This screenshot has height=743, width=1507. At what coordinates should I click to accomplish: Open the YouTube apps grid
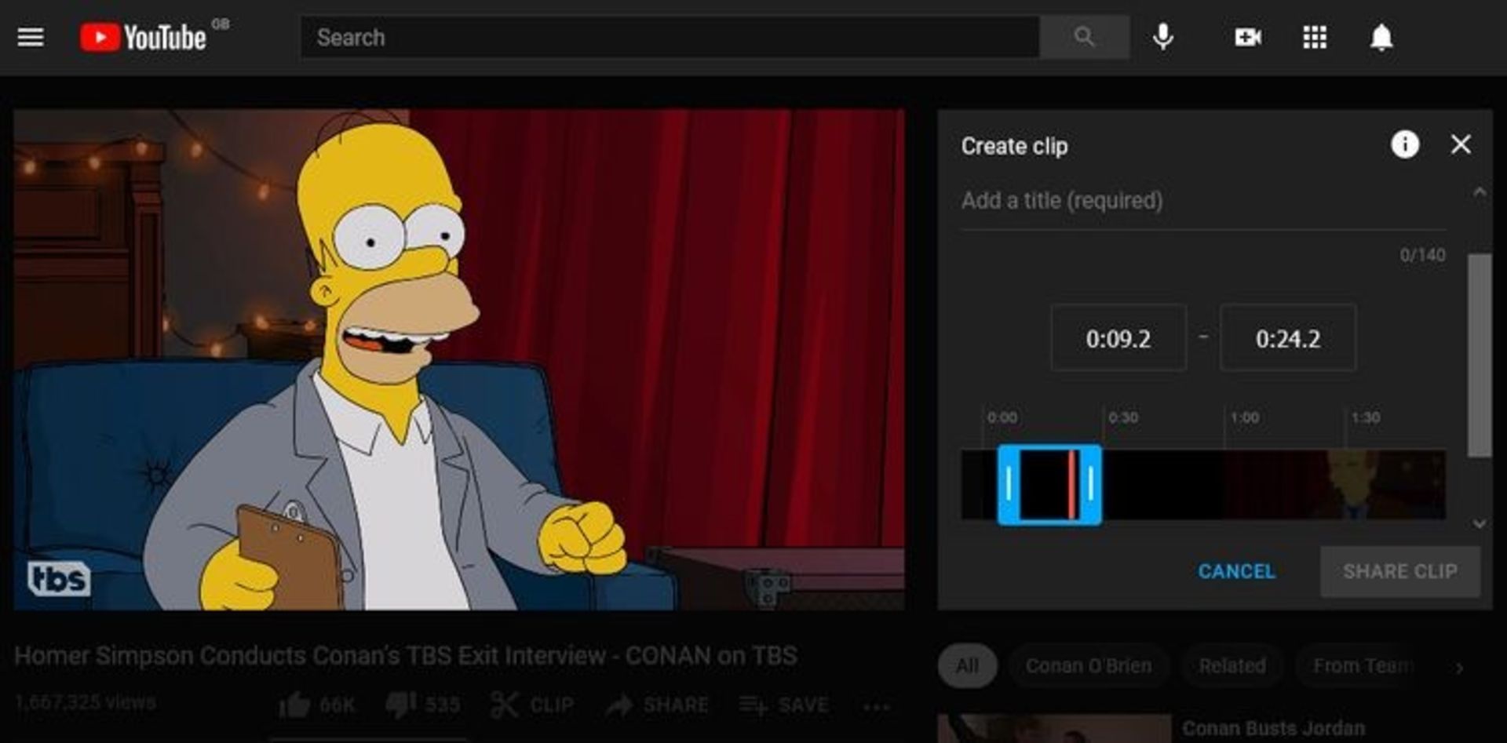(1315, 37)
